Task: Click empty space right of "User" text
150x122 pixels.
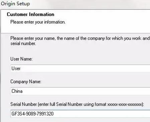Action: pyautogui.click(x=85, y=69)
